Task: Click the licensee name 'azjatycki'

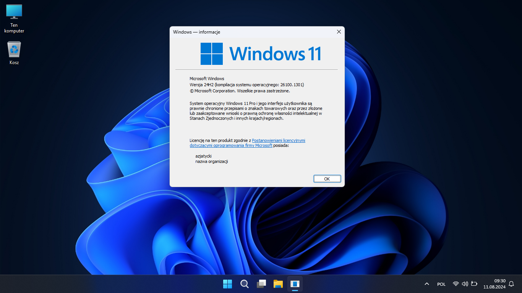Action: click(203, 156)
